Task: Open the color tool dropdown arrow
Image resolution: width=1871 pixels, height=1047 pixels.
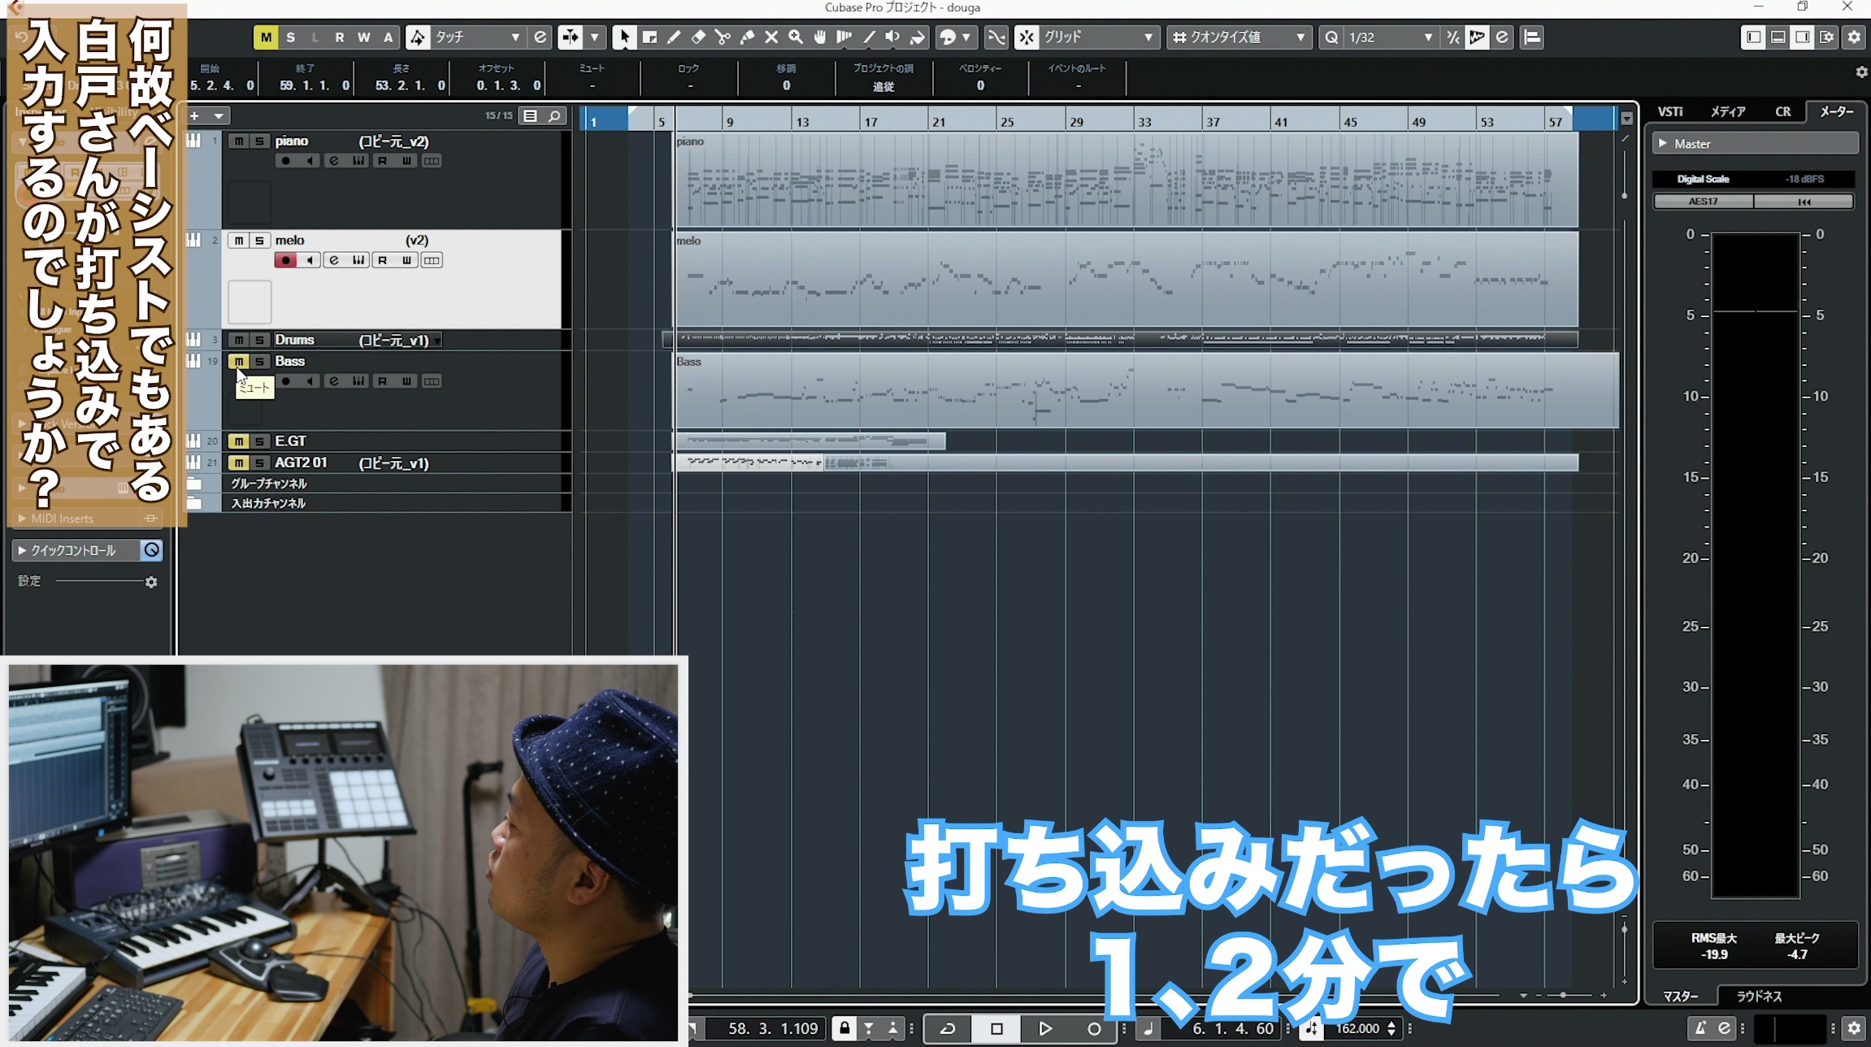Action: 966,37
